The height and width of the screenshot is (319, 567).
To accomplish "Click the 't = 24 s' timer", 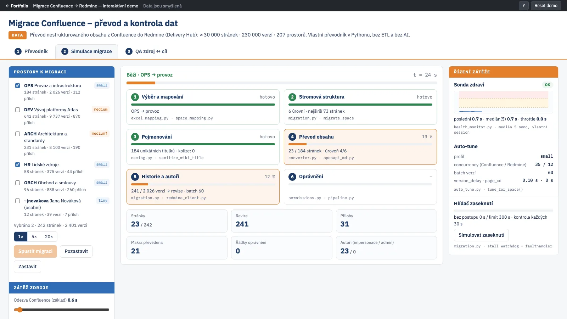I will 425,75.
